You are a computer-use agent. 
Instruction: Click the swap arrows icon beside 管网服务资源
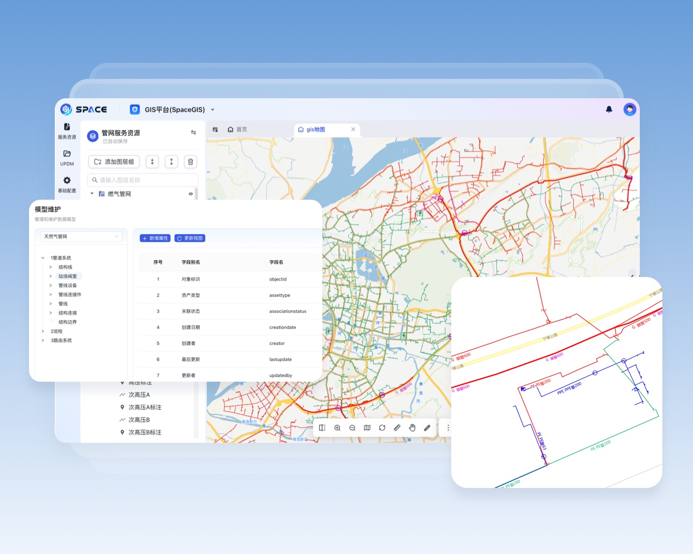coord(193,133)
